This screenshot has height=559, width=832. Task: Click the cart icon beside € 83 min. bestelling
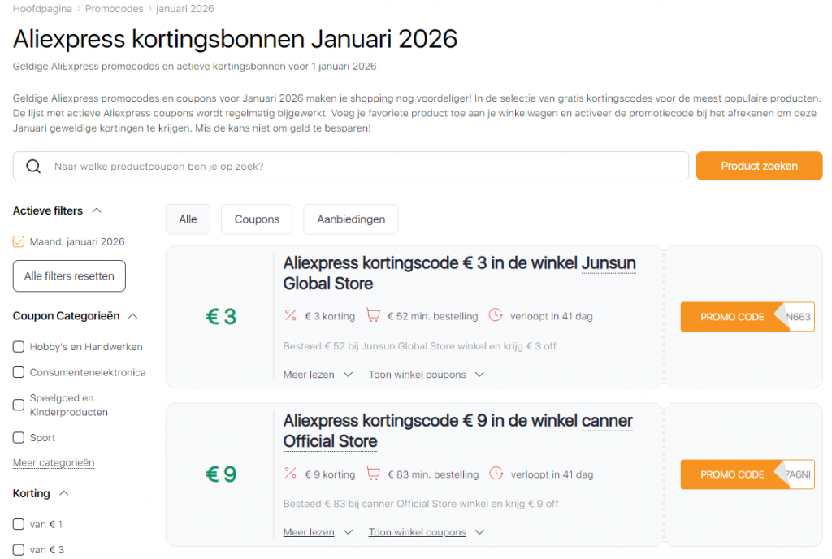coord(373,474)
